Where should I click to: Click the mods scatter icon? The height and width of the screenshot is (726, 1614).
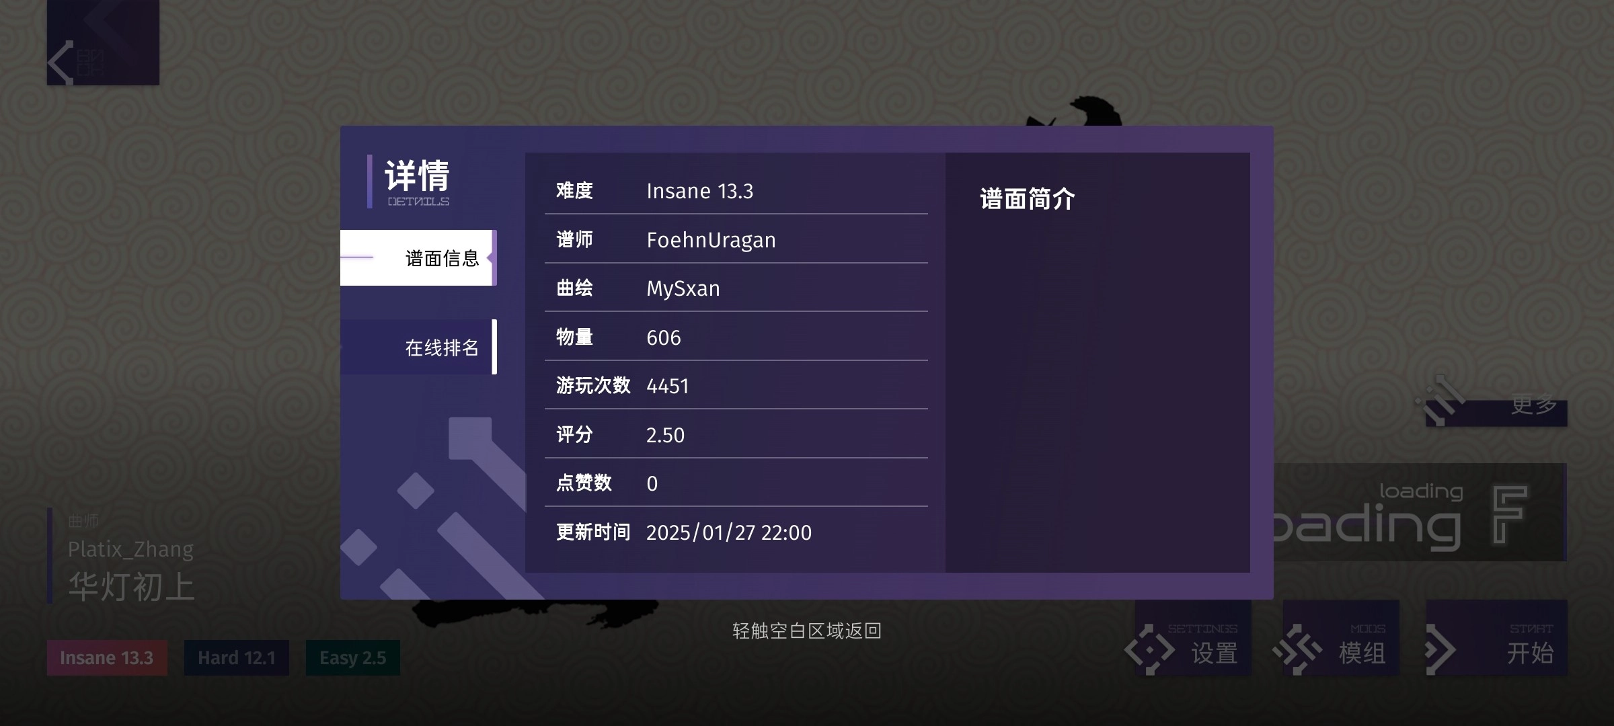coord(1297,649)
